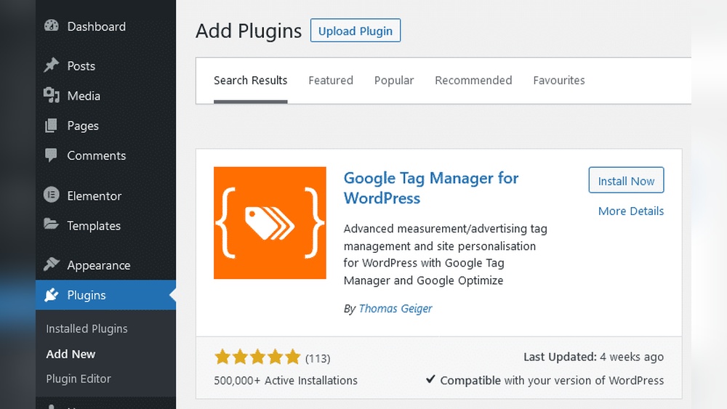Open author Thomas Geiger's link
This screenshot has height=409, width=727.
click(x=395, y=309)
